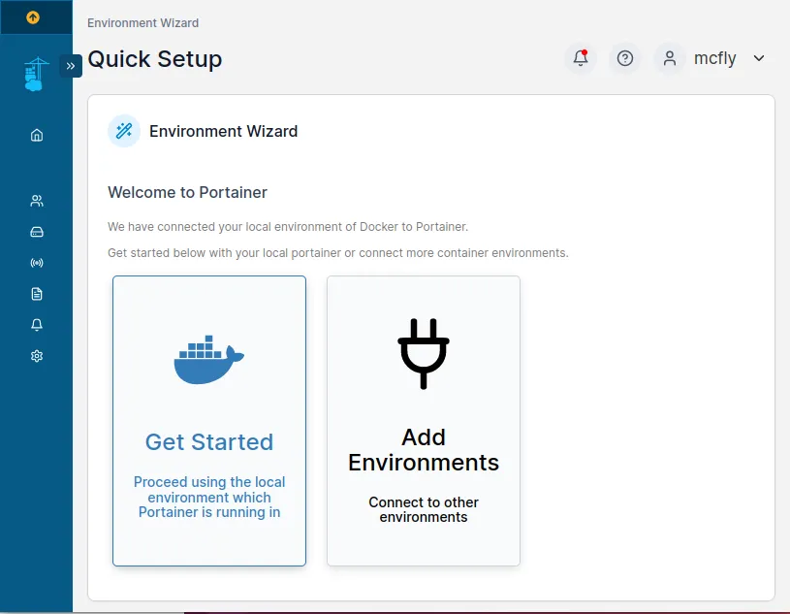
Task: Open the mcfly user menu dropdown
Action: tap(758, 58)
